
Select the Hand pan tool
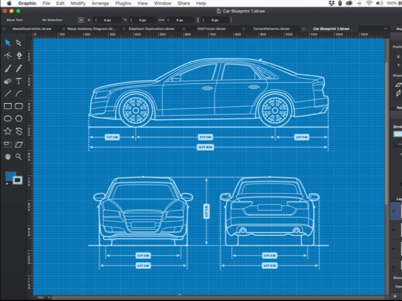(x=8, y=157)
